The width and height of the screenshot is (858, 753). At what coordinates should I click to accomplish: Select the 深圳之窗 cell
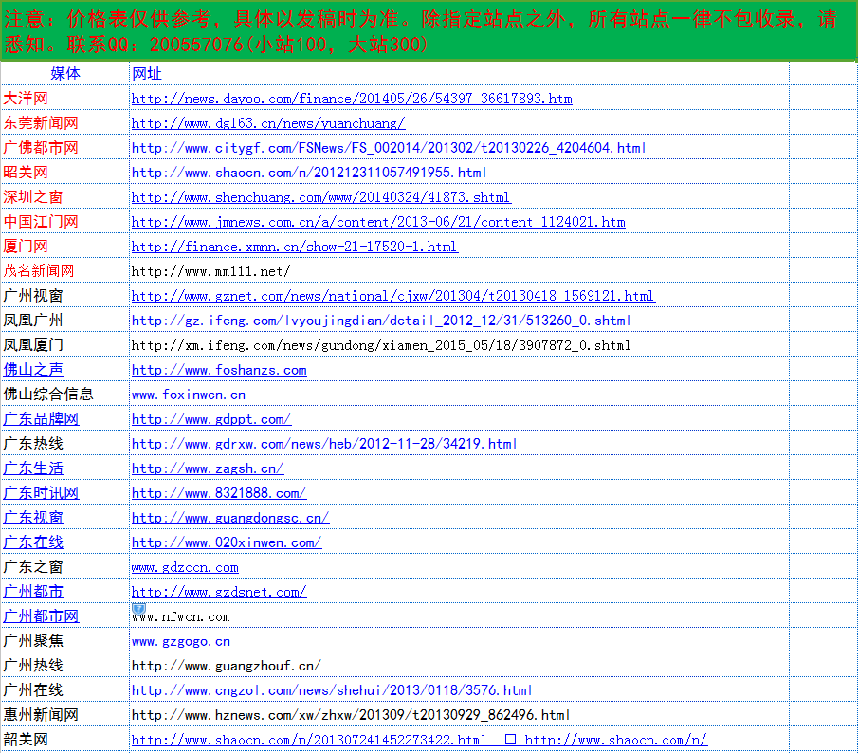pyautogui.click(x=65, y=196)
